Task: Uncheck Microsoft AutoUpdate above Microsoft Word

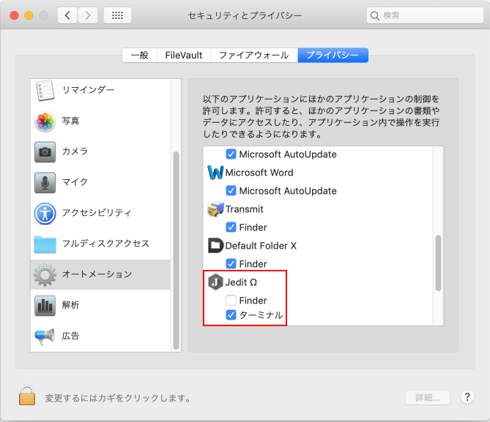Action: [231, 154]
